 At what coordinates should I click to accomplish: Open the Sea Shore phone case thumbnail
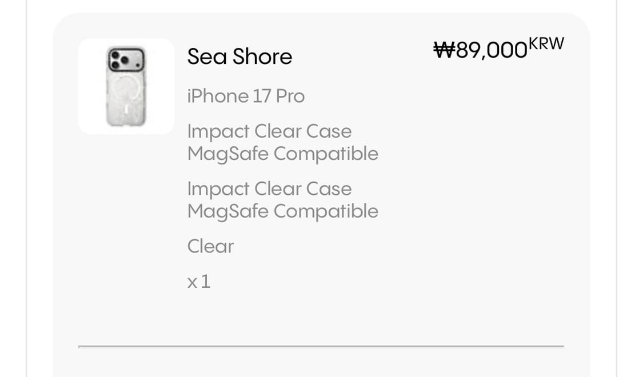tap(126, 86)
